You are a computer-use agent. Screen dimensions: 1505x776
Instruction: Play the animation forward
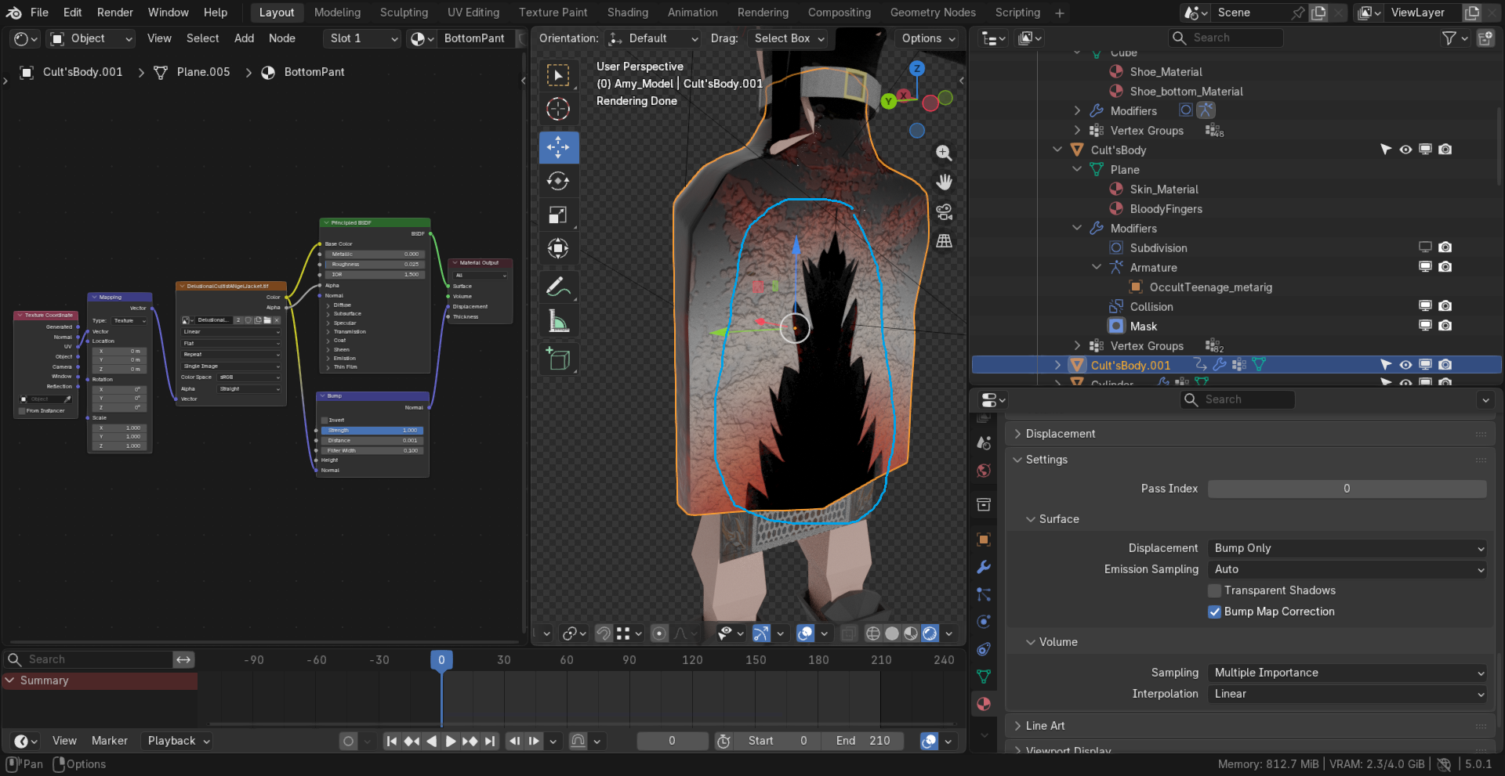click(450, 741)
